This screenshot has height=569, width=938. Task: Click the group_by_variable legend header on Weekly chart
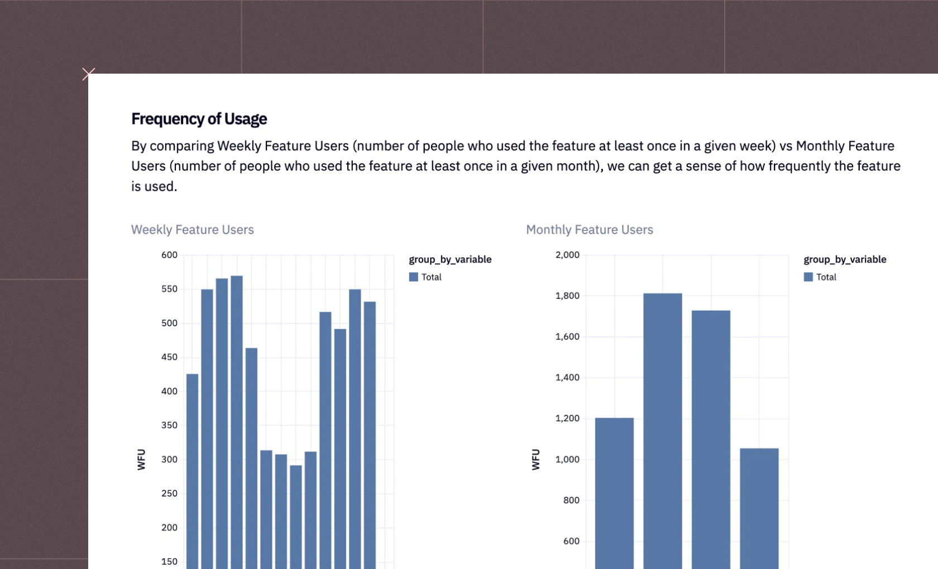click(x=450, y=259)
